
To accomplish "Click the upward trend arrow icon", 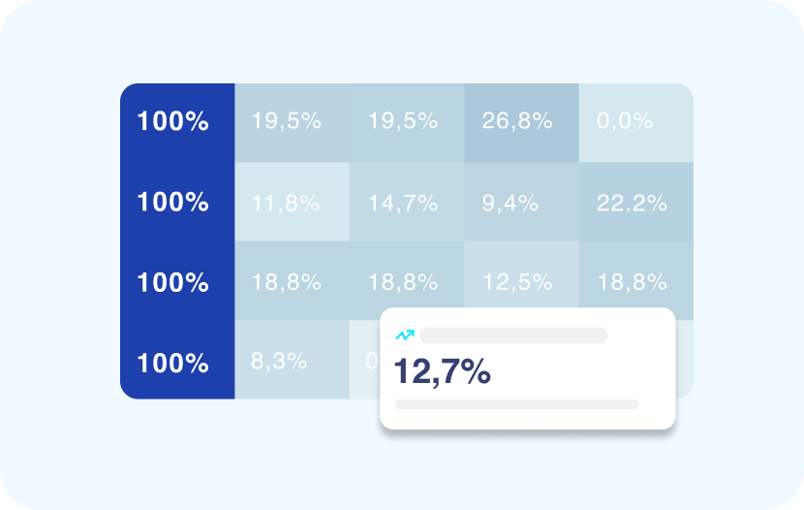I will click(x=405, y=335).
